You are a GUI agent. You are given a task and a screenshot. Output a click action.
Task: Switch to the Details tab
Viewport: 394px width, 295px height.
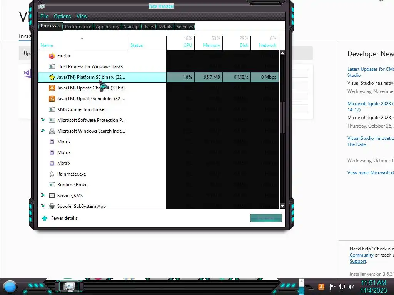tap(165, 27)
